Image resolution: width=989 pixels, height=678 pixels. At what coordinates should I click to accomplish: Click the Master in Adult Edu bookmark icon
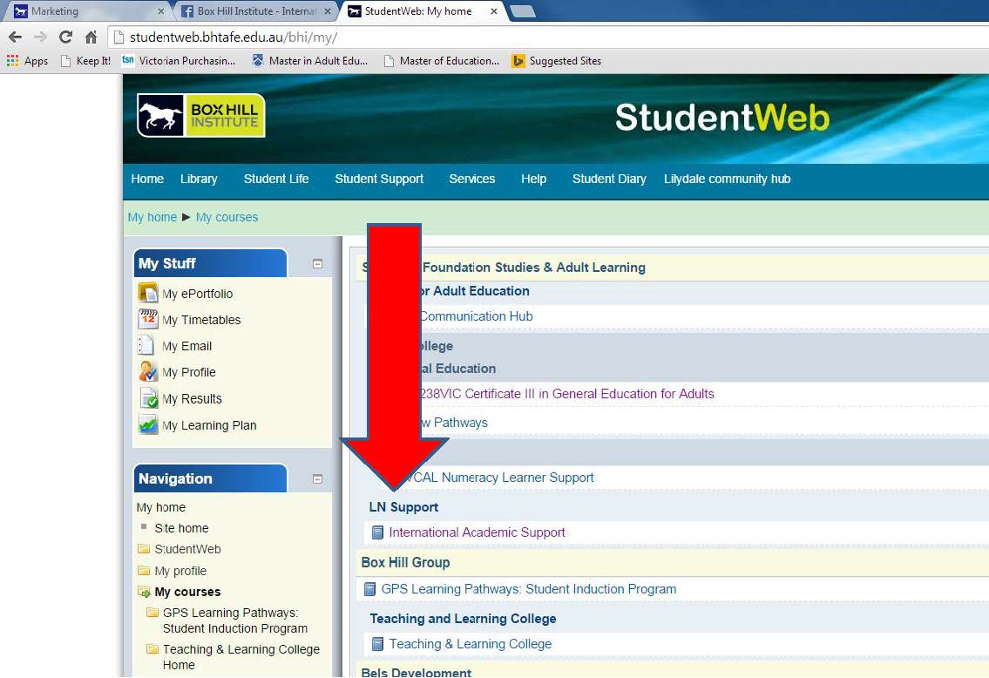(257, 60)
